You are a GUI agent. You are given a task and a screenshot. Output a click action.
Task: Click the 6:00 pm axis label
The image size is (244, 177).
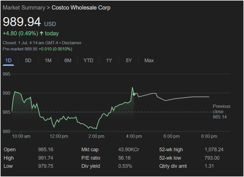(x=172, y=136)
